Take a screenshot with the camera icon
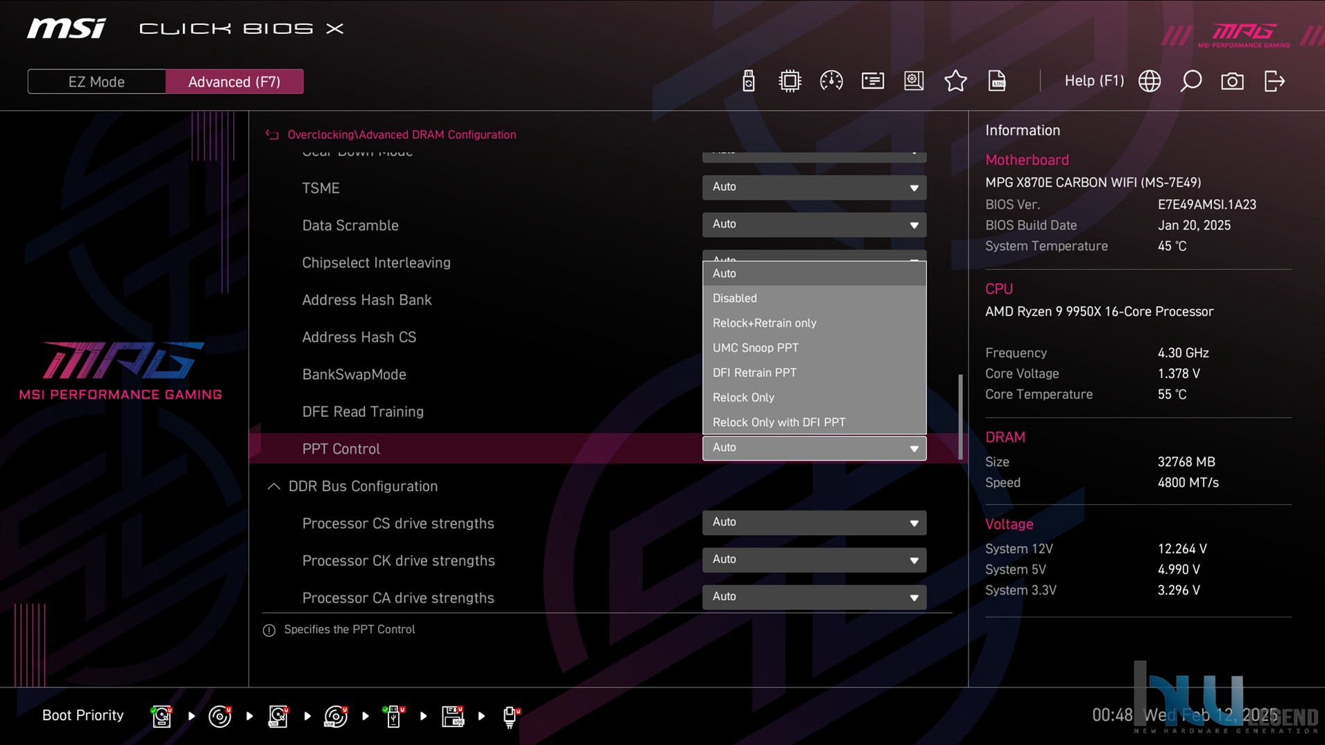The height and width of the screenshot is (745, 1325). (x=1232, y=81)
